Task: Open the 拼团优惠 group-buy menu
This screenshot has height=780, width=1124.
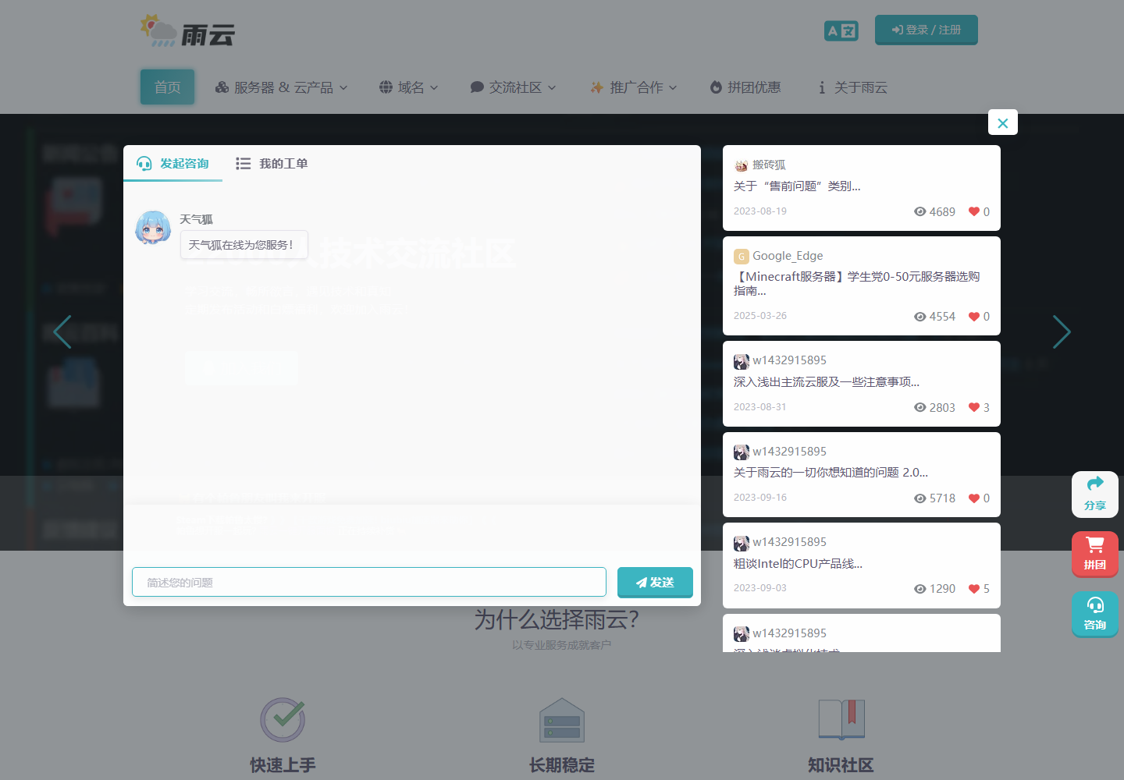Action: 745,87
